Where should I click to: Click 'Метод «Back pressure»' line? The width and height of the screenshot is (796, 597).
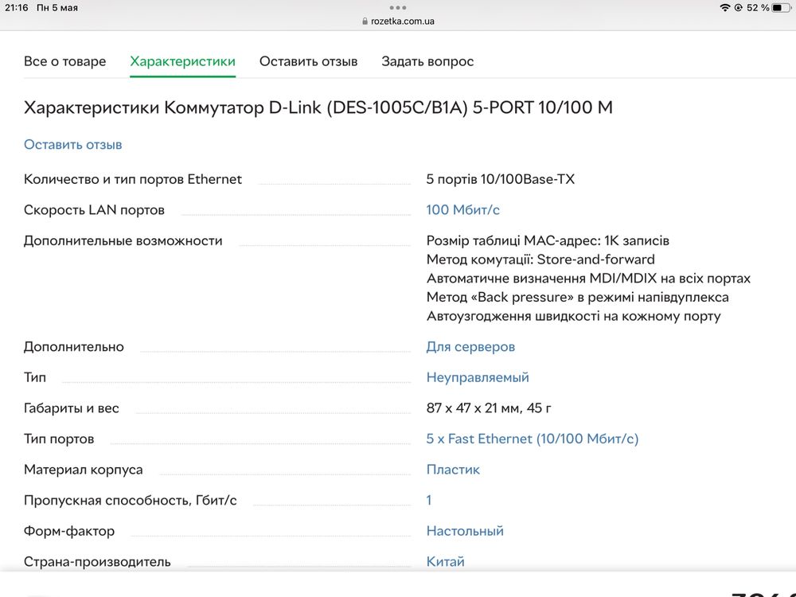(578, 297)
